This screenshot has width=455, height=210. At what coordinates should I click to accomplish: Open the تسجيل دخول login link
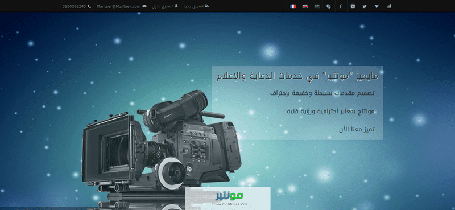(162, 6)
